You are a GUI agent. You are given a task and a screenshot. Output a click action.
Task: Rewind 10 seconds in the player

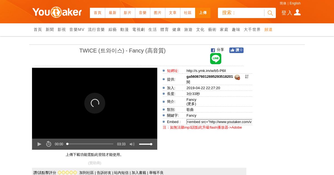coord(49,144)
